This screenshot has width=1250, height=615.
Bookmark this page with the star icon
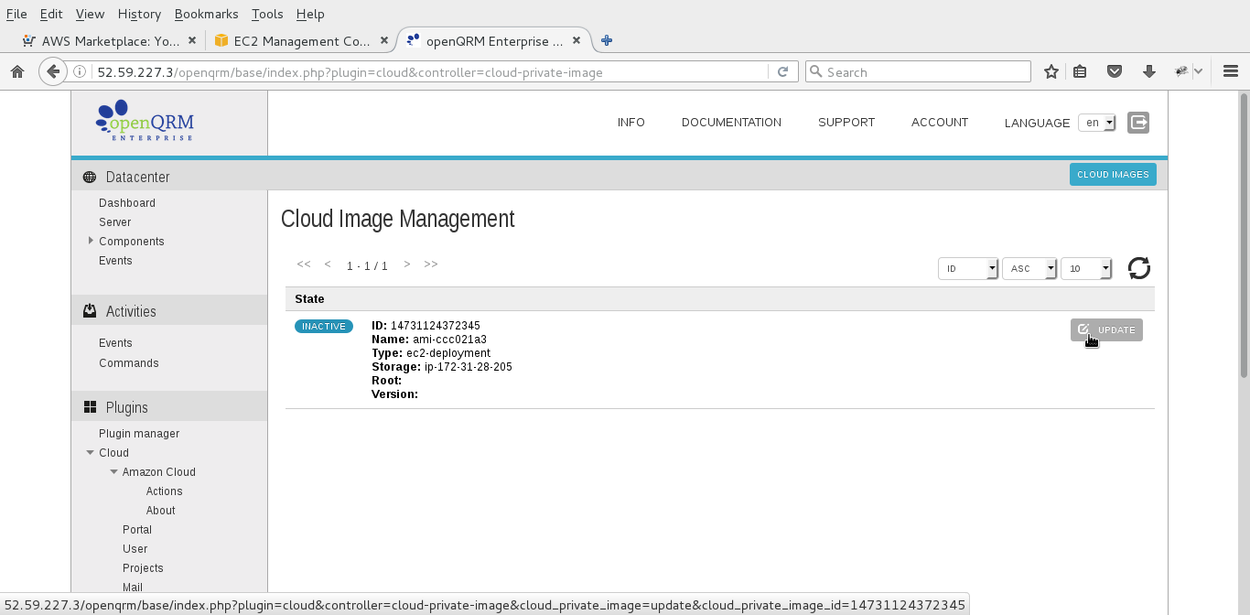click(1051, 71)
